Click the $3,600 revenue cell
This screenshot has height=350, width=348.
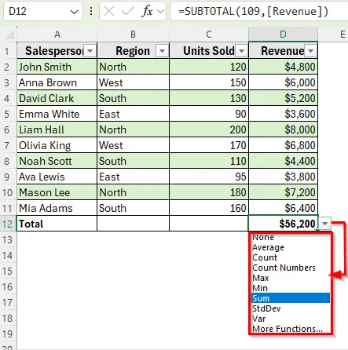click(x=283, y=114)
